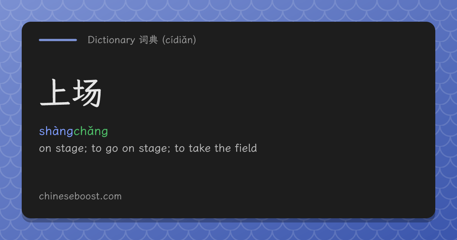Open the chineseboost.com link
Viewport: 457px width, 240px height.
click(80, 197)
